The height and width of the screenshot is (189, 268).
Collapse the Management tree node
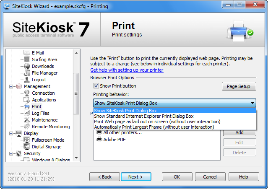[x=10, y=86]
